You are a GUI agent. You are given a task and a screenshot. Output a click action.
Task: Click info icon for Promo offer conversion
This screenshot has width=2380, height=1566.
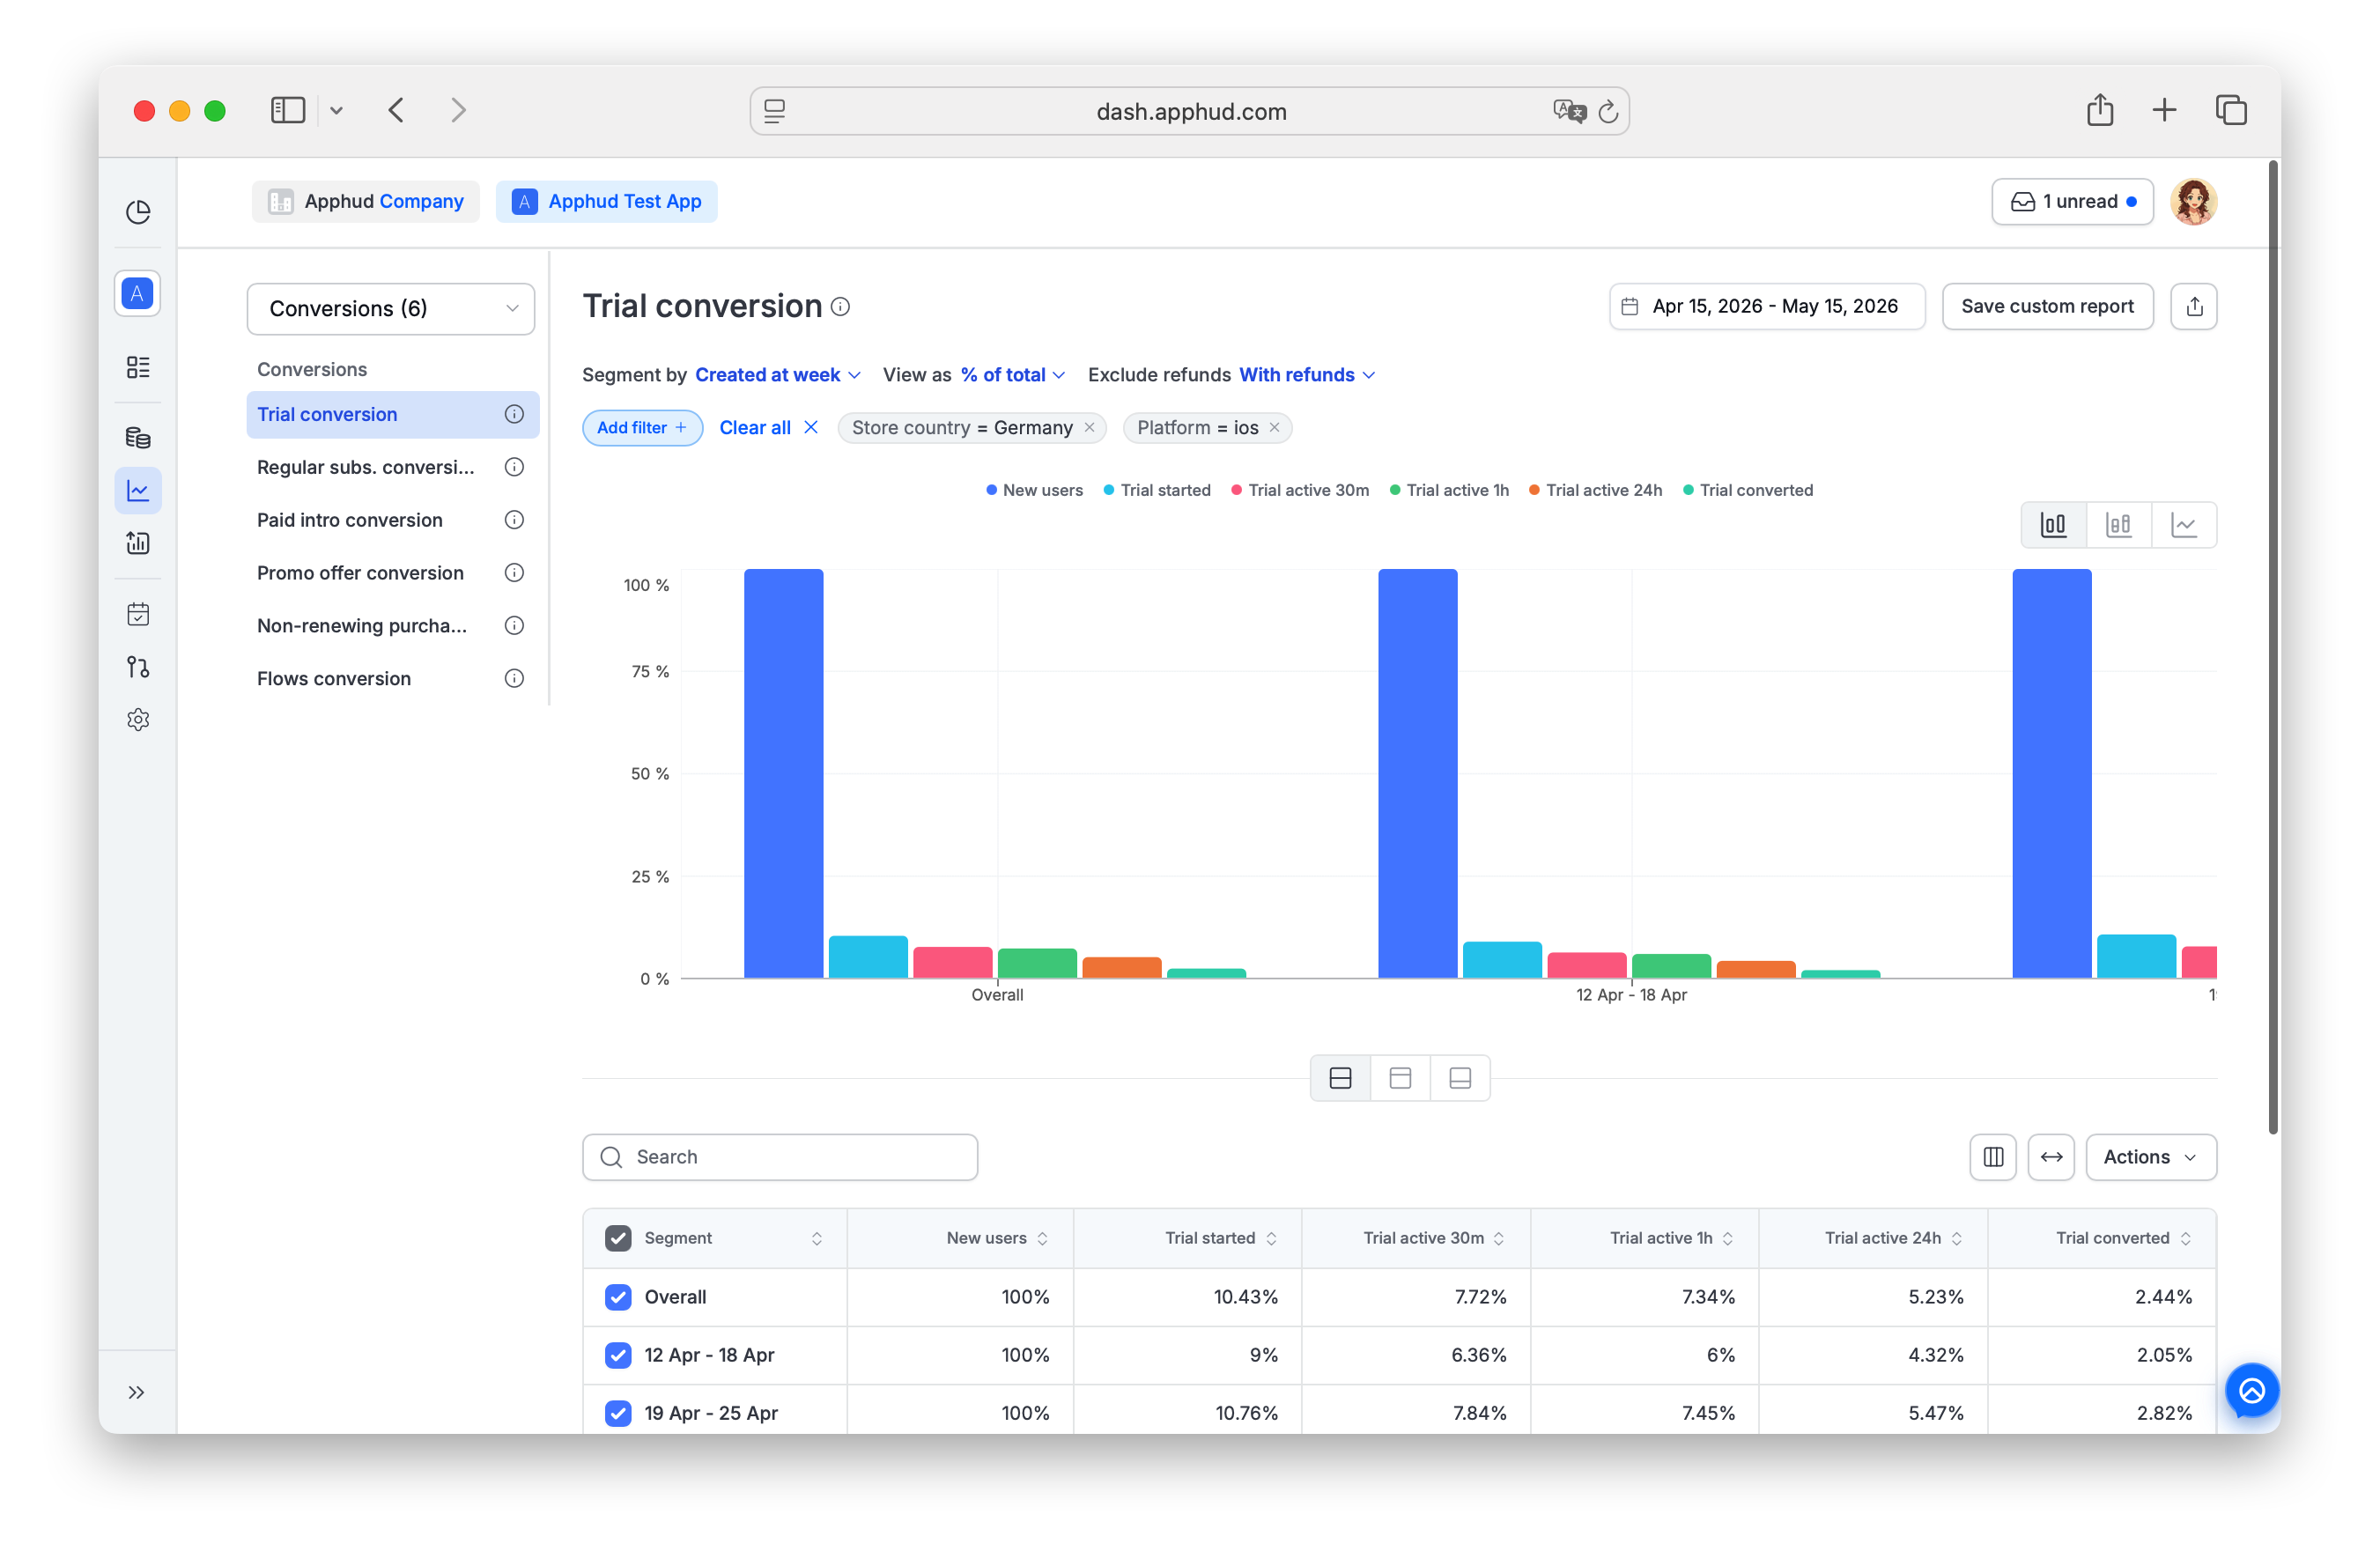[x=514, y=573]
